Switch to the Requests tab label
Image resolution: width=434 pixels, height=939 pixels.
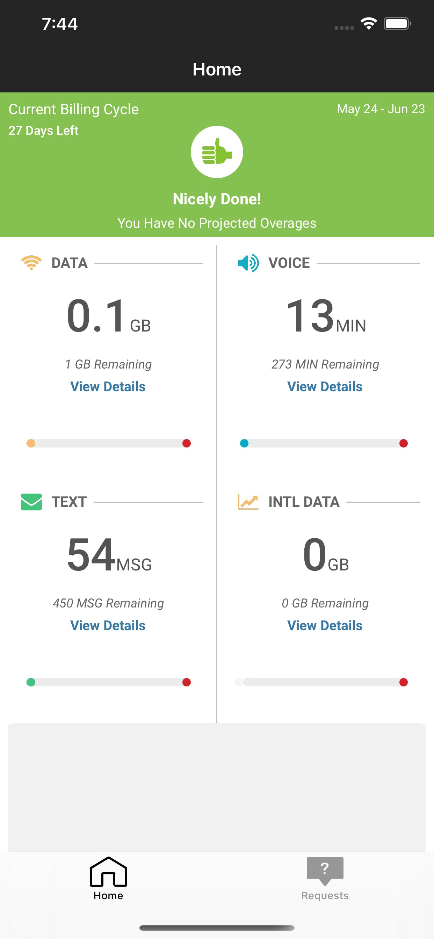[x=325, y=896]
